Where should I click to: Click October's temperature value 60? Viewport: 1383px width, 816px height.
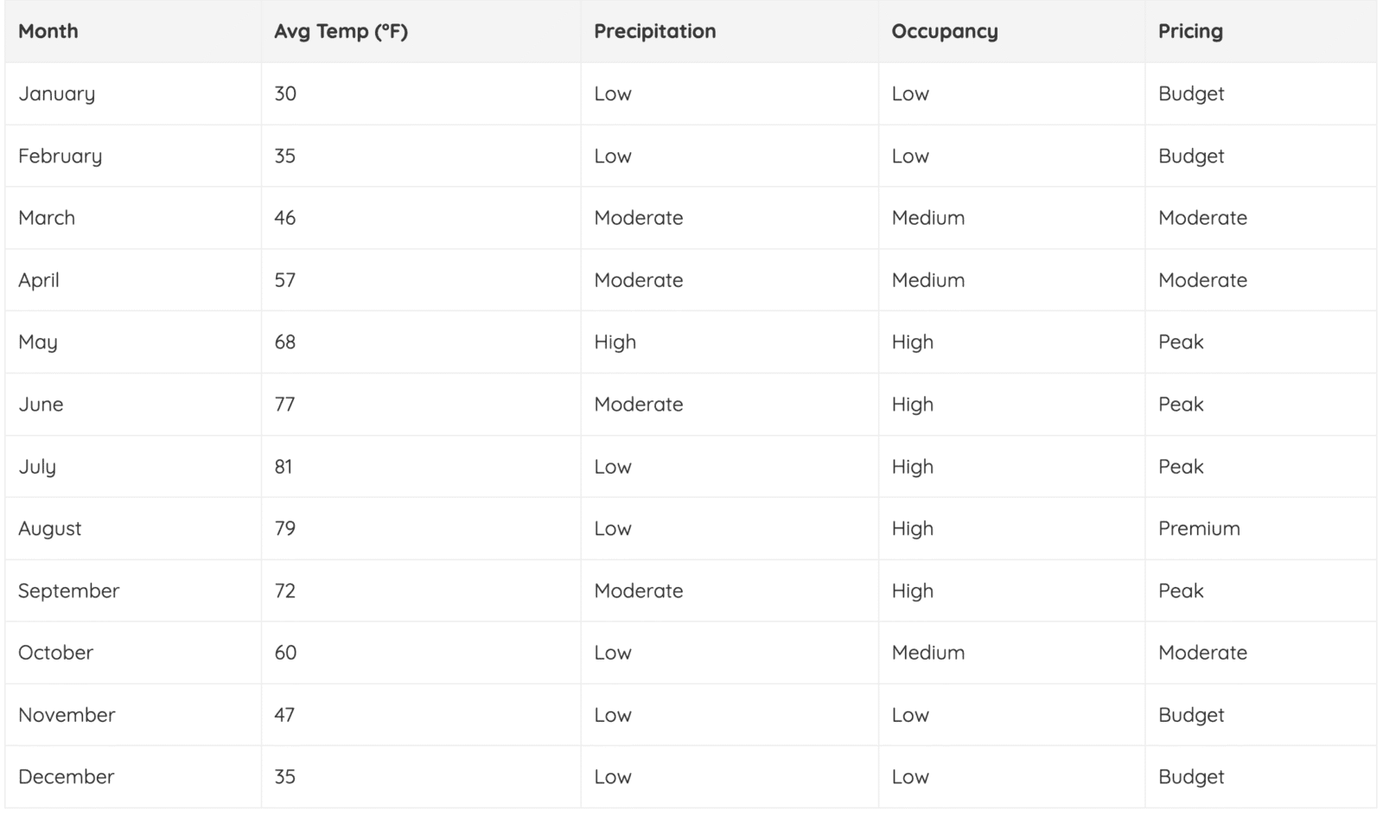click(285, 653)
